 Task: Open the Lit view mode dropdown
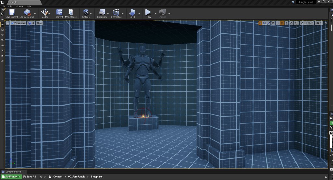tap(31, 23)
